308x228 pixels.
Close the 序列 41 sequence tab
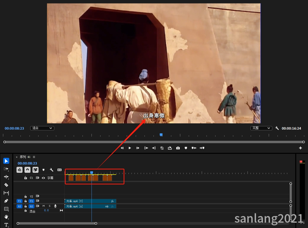17,157
